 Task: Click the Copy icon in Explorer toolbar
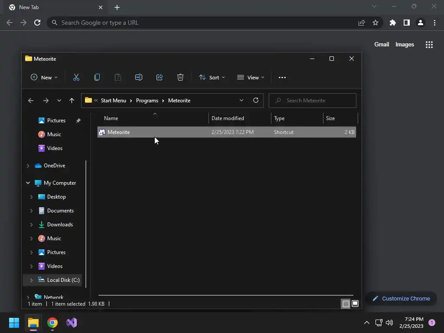click(97, 77)
